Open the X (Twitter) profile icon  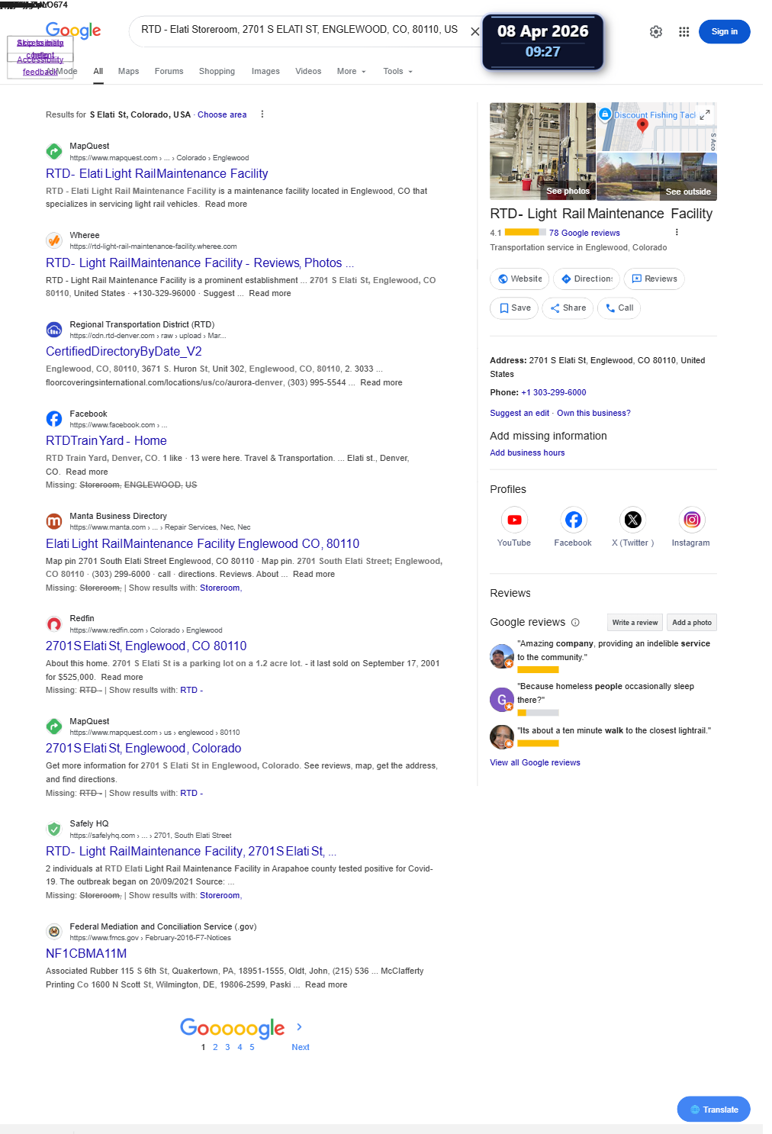point(632,520)
